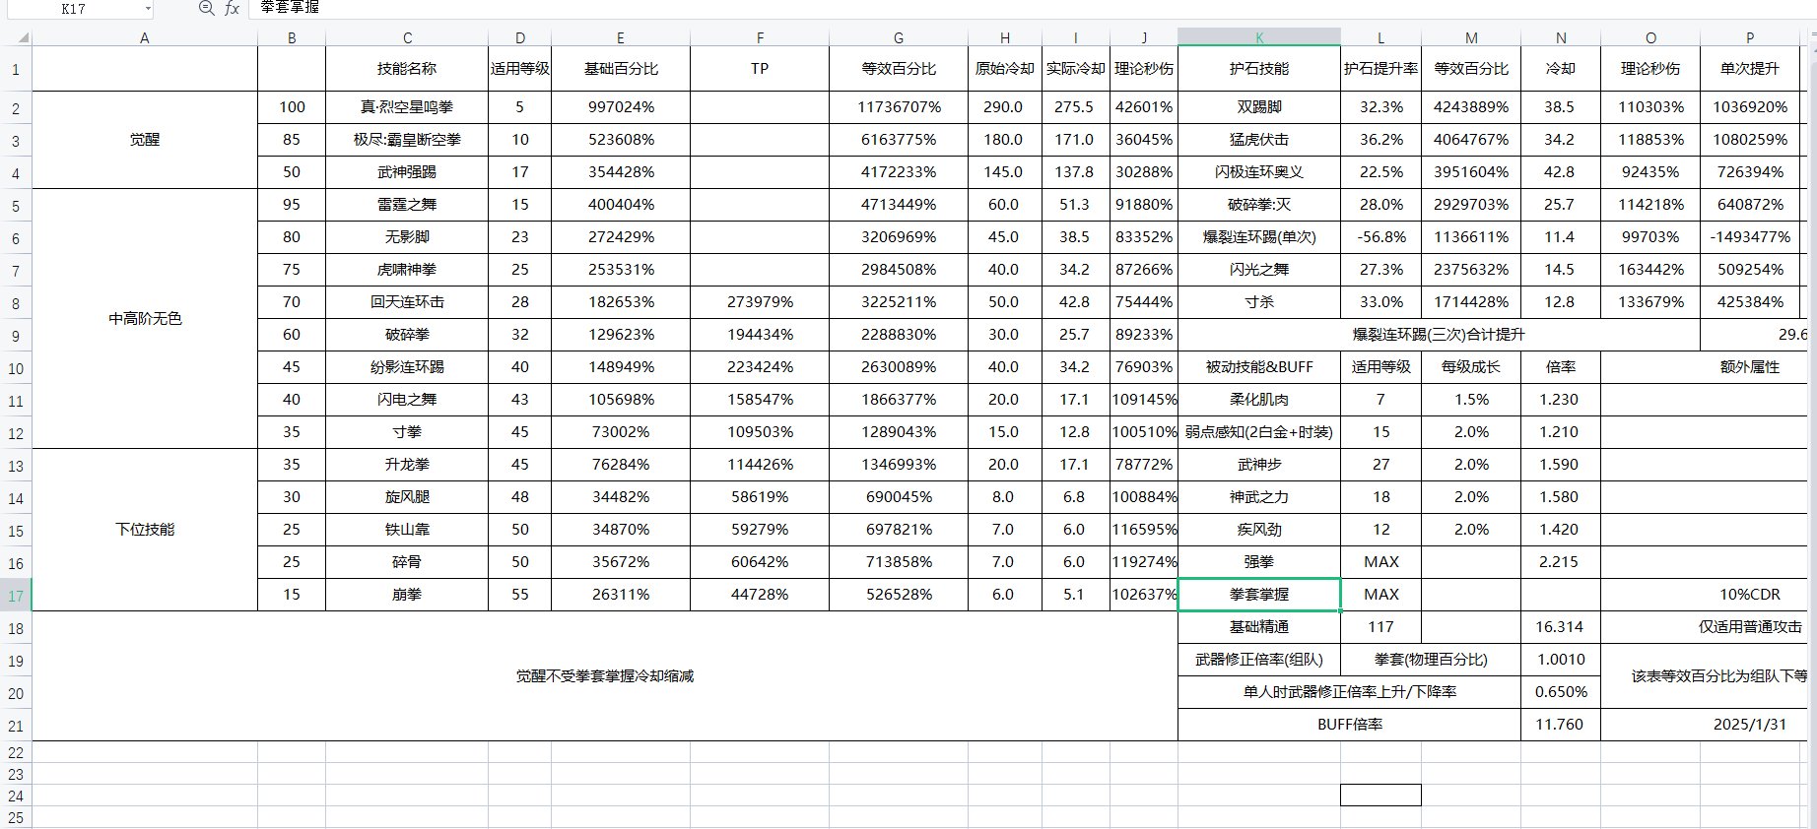Viewport: 1817px width, 829px height.
Task: Click the 10%CDR cell
Action: 1705,595
